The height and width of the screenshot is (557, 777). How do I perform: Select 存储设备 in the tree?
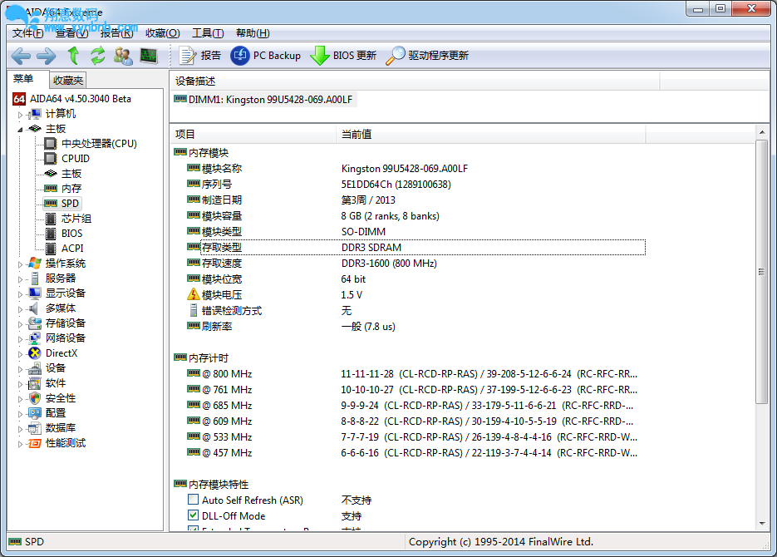click(x=57, y=323)
